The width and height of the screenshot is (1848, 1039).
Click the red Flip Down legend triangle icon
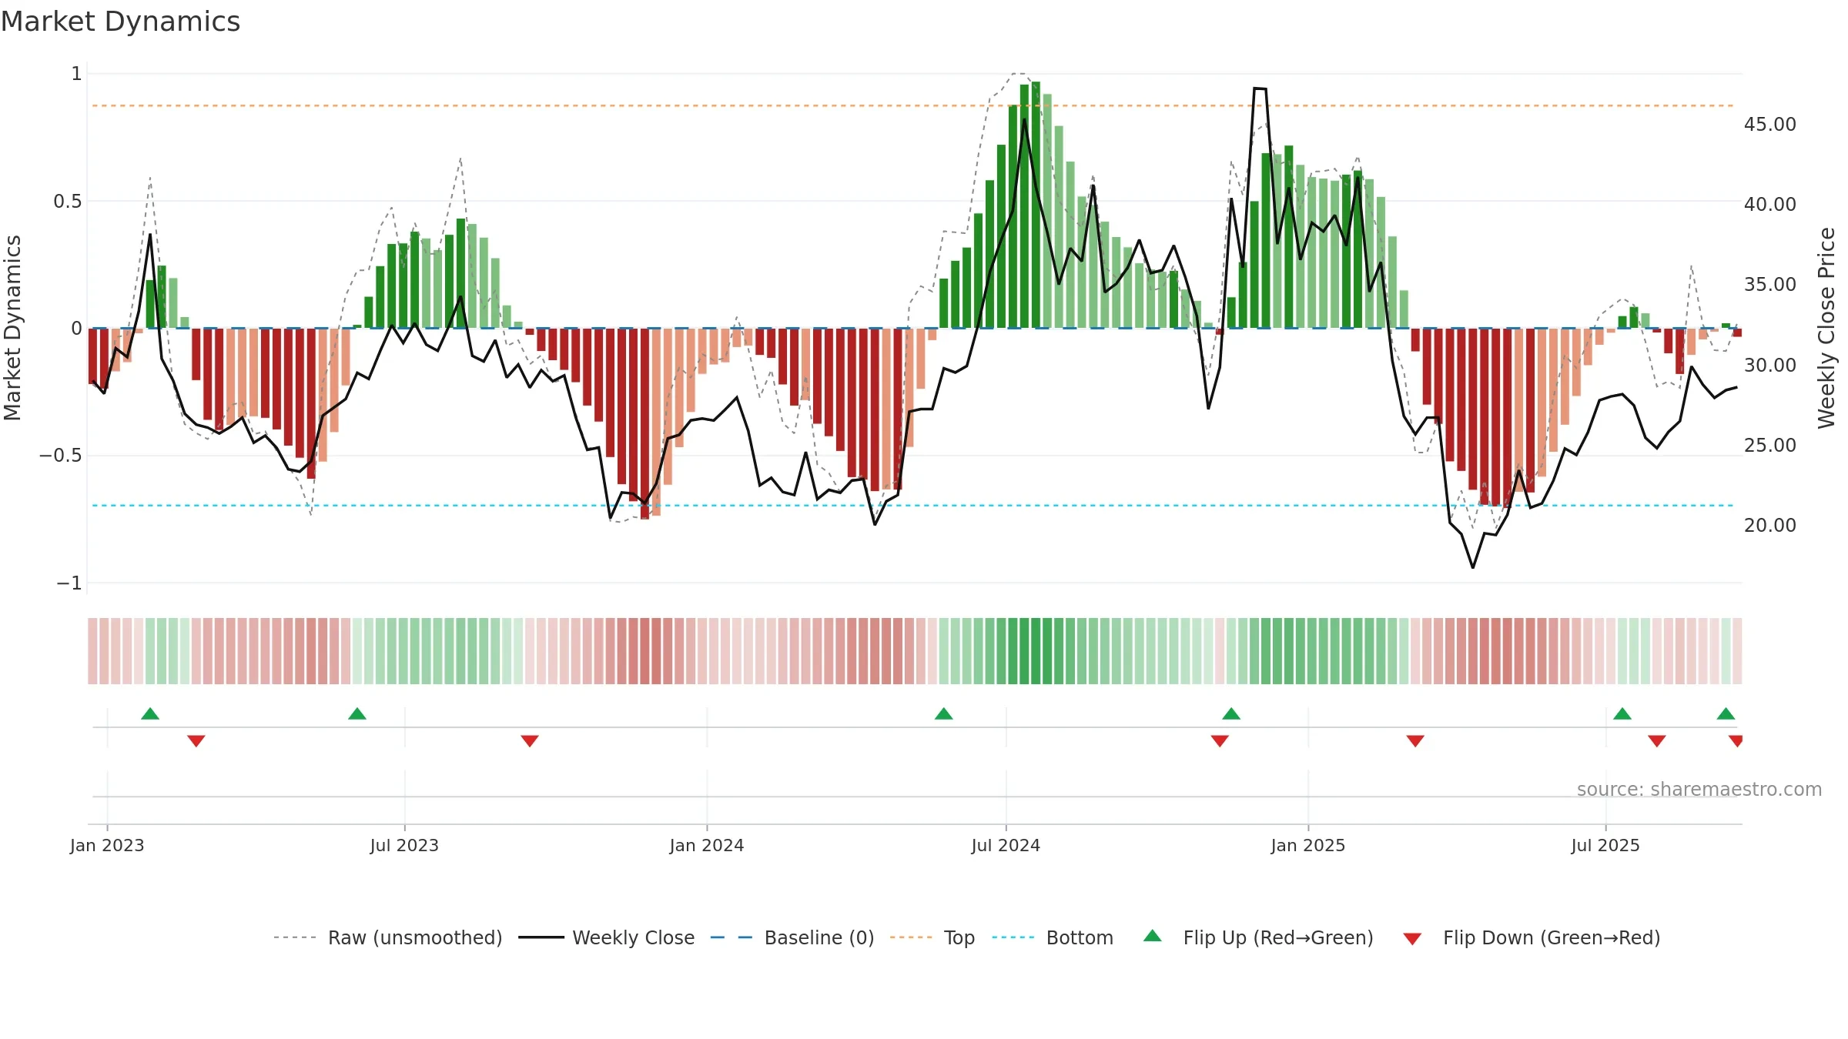[x=1412, y=939]
